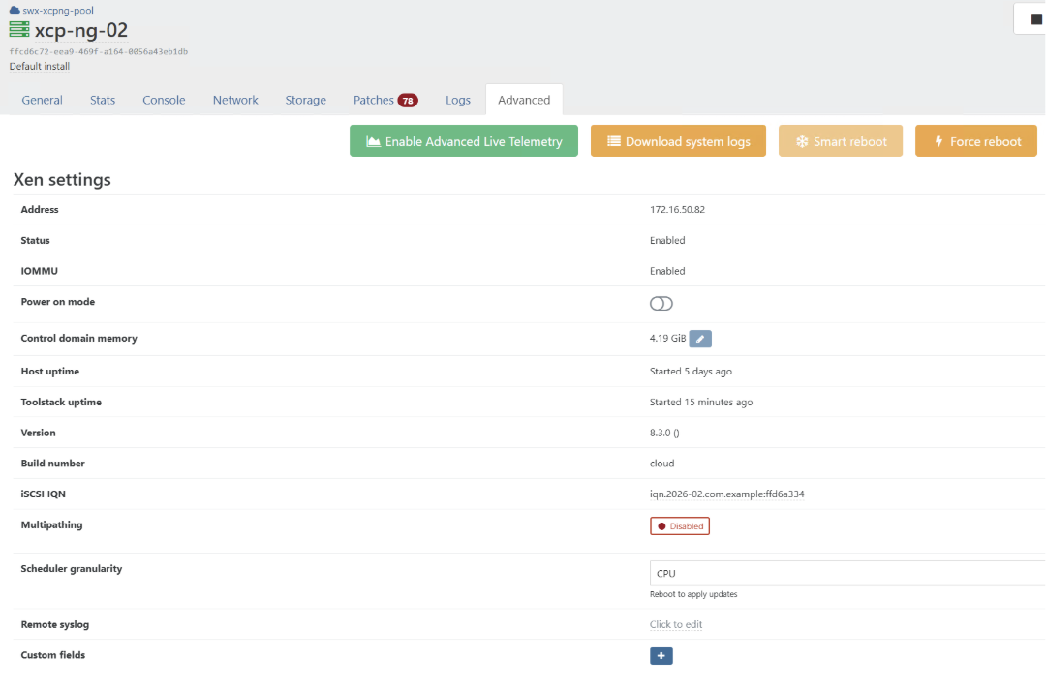Open the Console tab
This screenshot has width=1046, height=689.
point(164,100)
